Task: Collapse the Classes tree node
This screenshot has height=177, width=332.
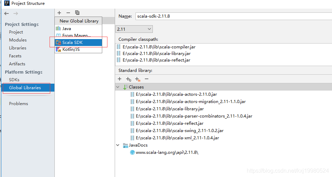Action: (118, 87)
